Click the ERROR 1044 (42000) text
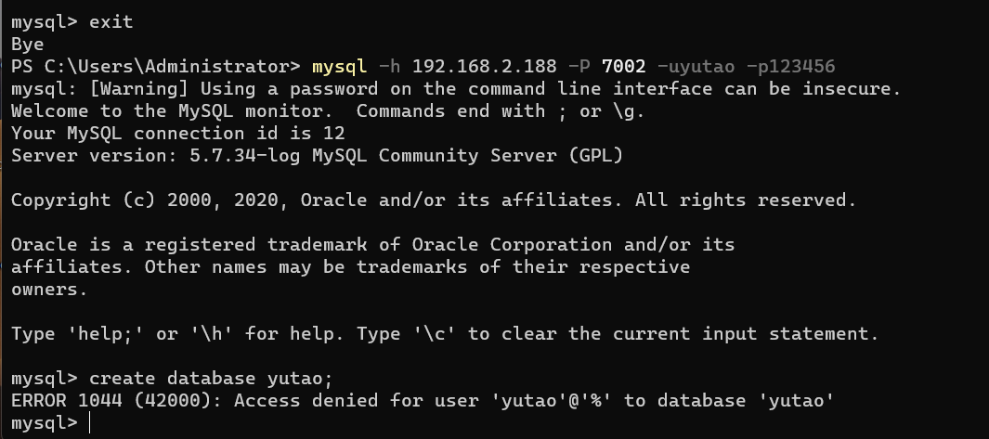Viewport: 989px width, 439px height. pos(117,401)
